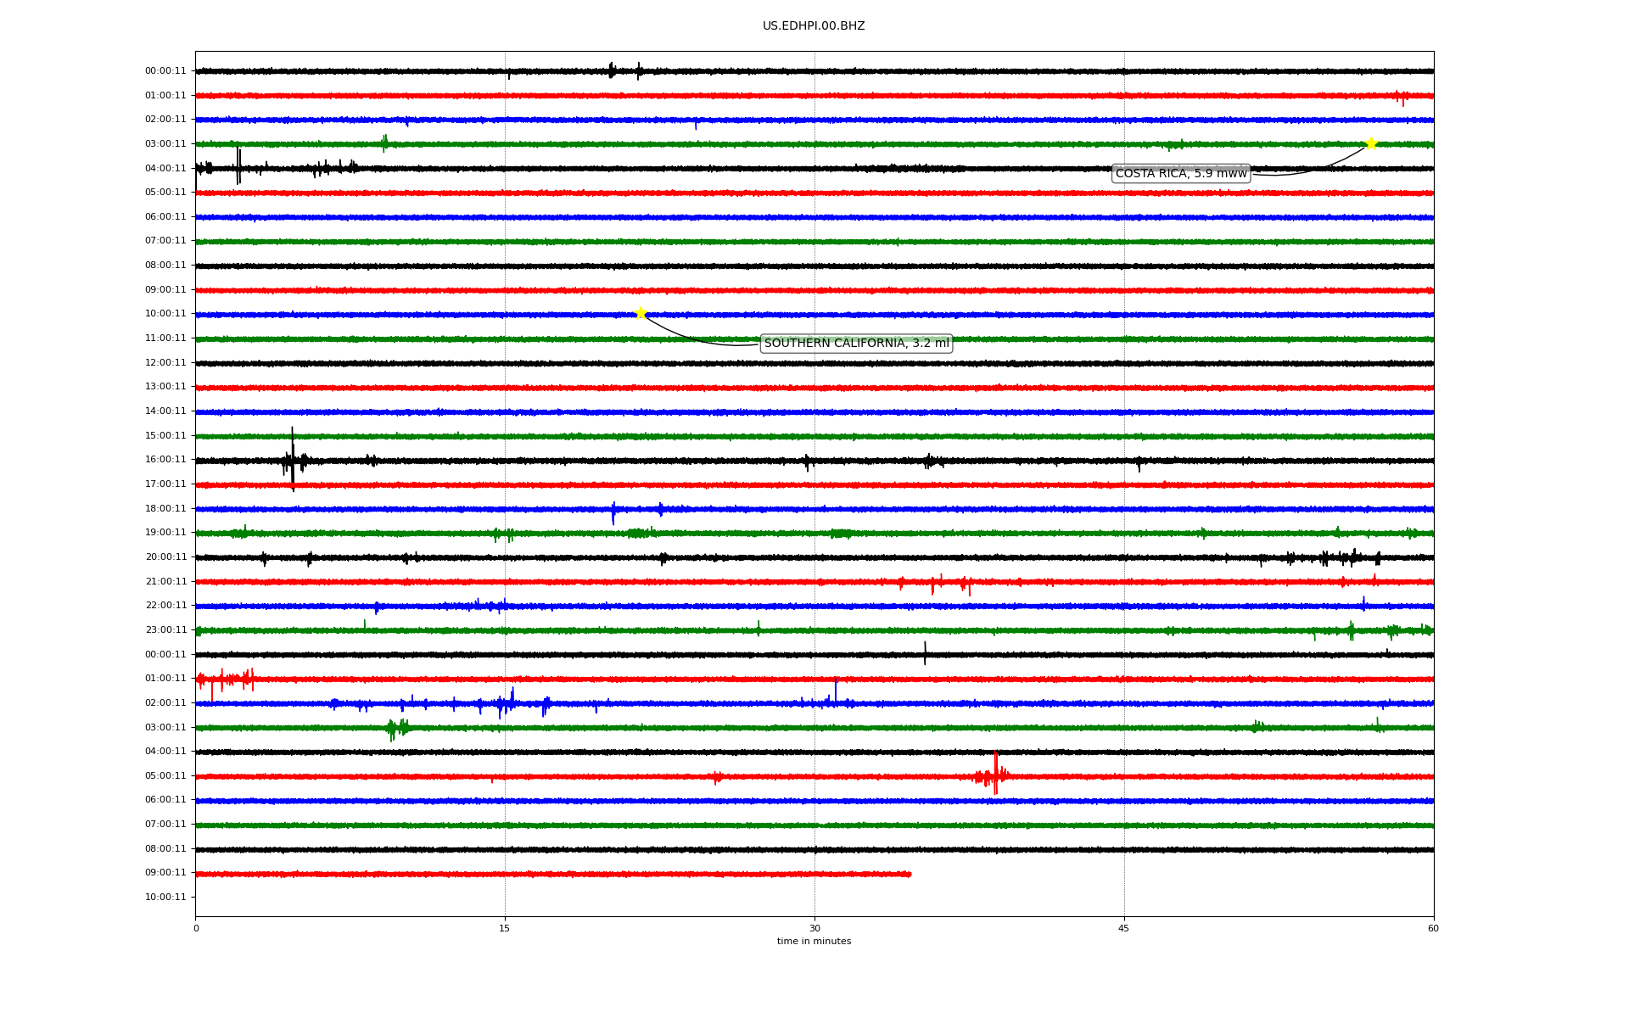1629x1018 pixels.
Task: Click the SOUTHERN CALIFORNIA, 3.2 ml label
Action: (856, 344)
